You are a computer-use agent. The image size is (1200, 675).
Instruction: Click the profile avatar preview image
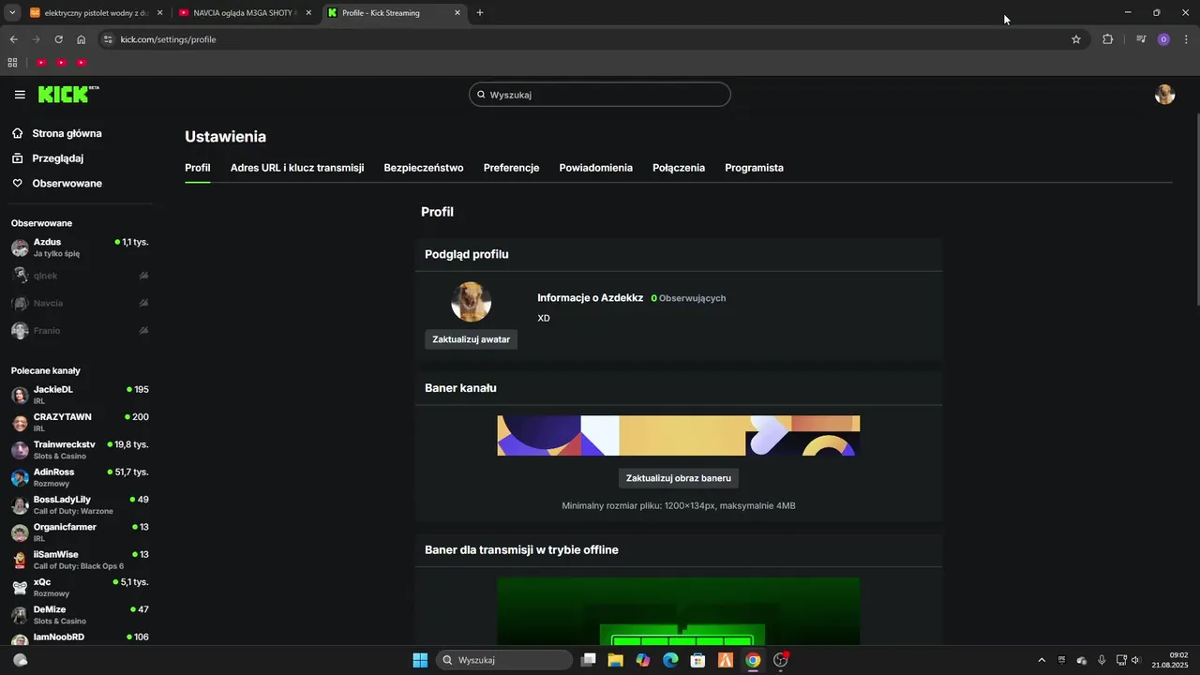click(471, 302)
